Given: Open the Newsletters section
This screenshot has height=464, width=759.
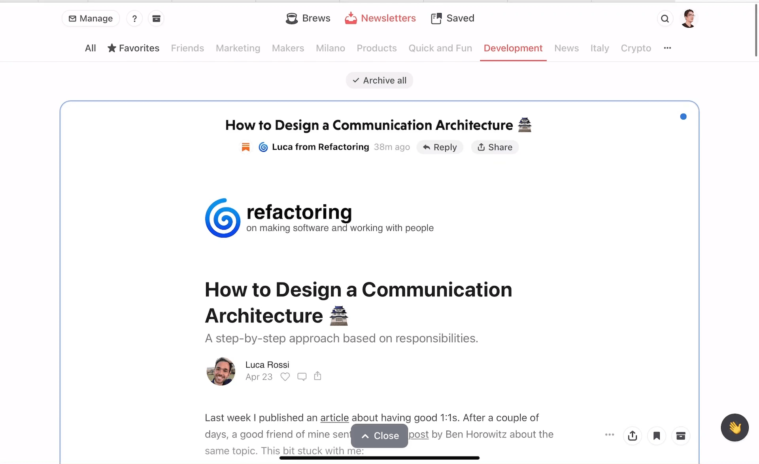Looking at the screenshot, I should coord(380,18).
